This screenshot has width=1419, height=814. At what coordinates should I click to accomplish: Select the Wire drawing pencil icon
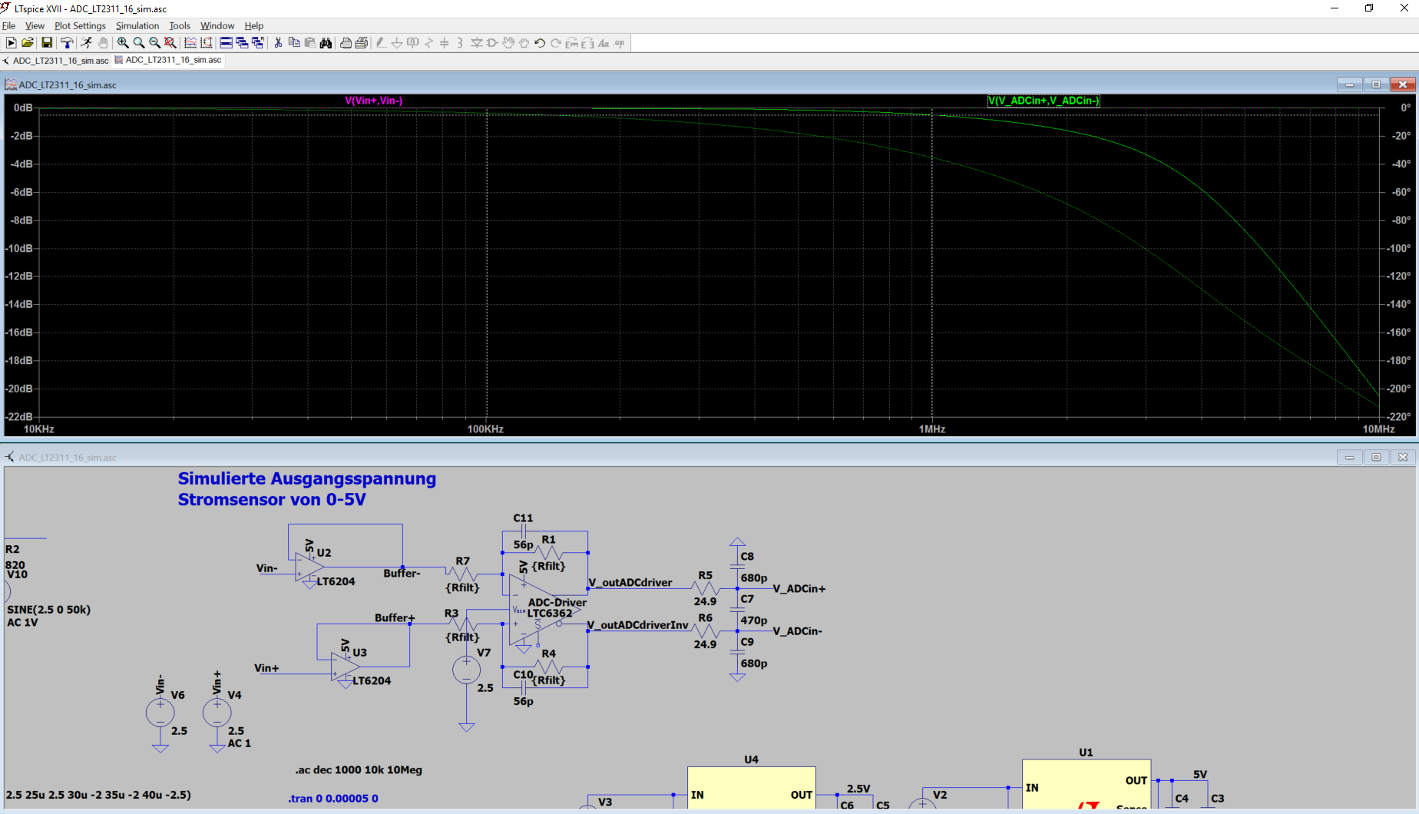point(380,43)
